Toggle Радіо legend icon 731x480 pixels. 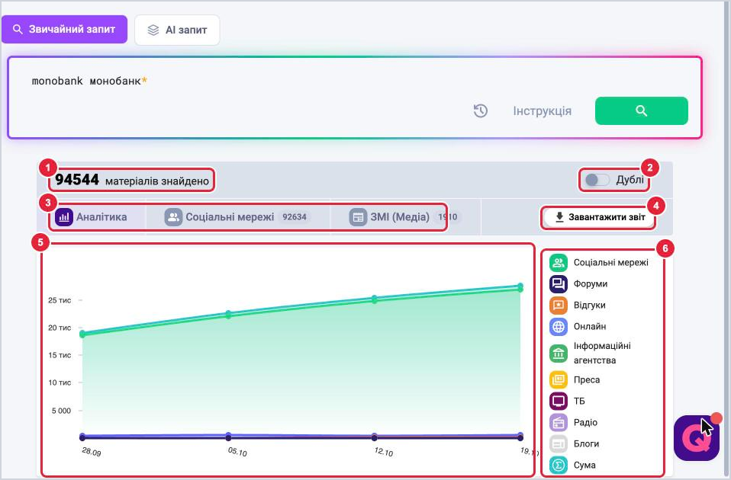pyautogui.click(x=558, y=423)
